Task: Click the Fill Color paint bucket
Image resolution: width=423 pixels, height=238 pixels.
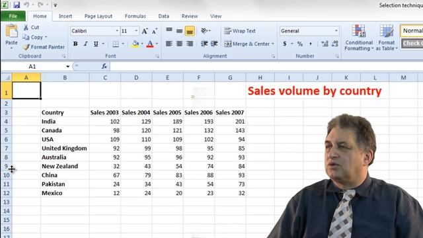Action: 135,44
